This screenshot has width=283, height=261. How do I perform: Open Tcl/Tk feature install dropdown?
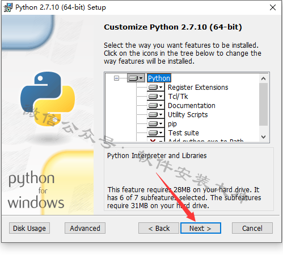[155, 96]
